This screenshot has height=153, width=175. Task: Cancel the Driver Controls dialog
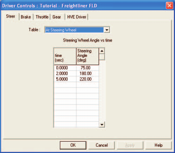coord(101,145)
